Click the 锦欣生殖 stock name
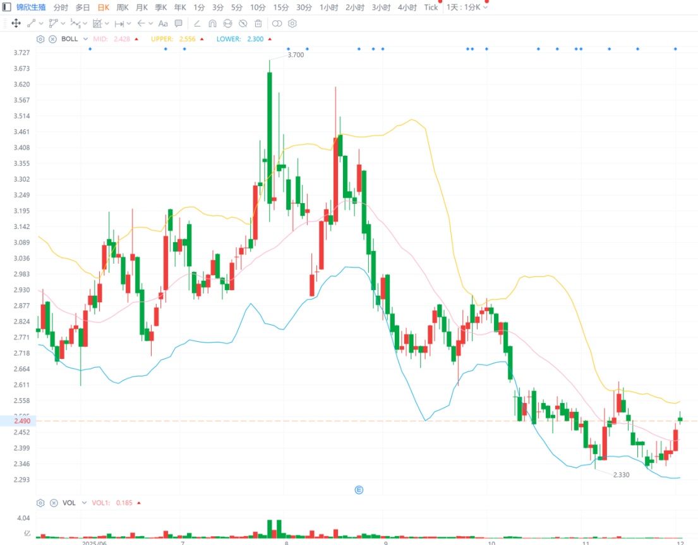This screenshot has height=545, width=698. (x=31, y=8)
